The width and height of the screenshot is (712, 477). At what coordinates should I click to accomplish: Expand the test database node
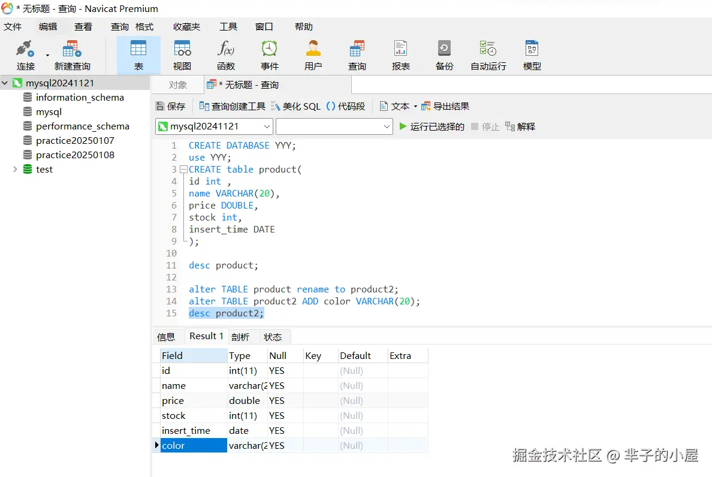click(x=15, y=170)
